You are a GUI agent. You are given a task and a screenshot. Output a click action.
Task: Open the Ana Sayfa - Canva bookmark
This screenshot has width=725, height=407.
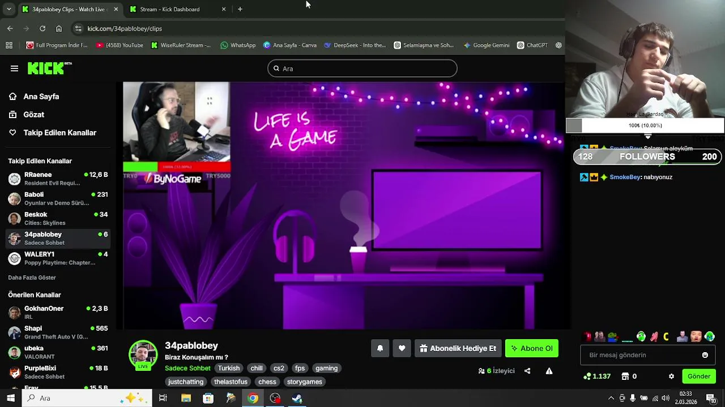[x=290, y=45]
